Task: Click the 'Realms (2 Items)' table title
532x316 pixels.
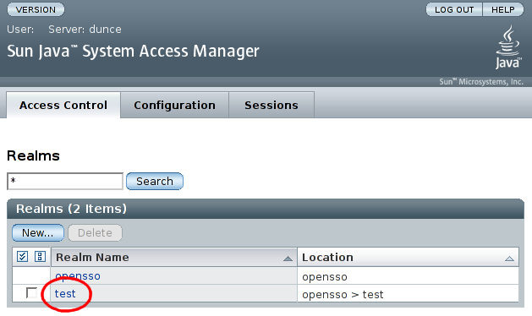Action: pos(71,209)
